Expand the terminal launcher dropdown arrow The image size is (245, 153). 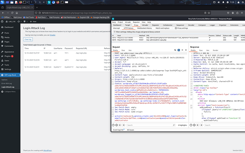click(x=27, y=2)
